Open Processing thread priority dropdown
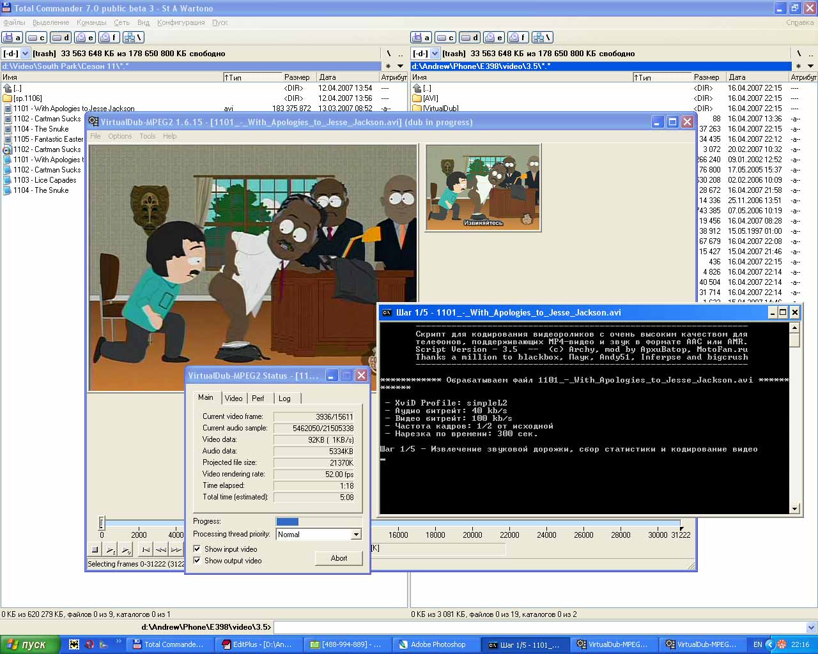The image size is (818, 654). pos(356,535)
